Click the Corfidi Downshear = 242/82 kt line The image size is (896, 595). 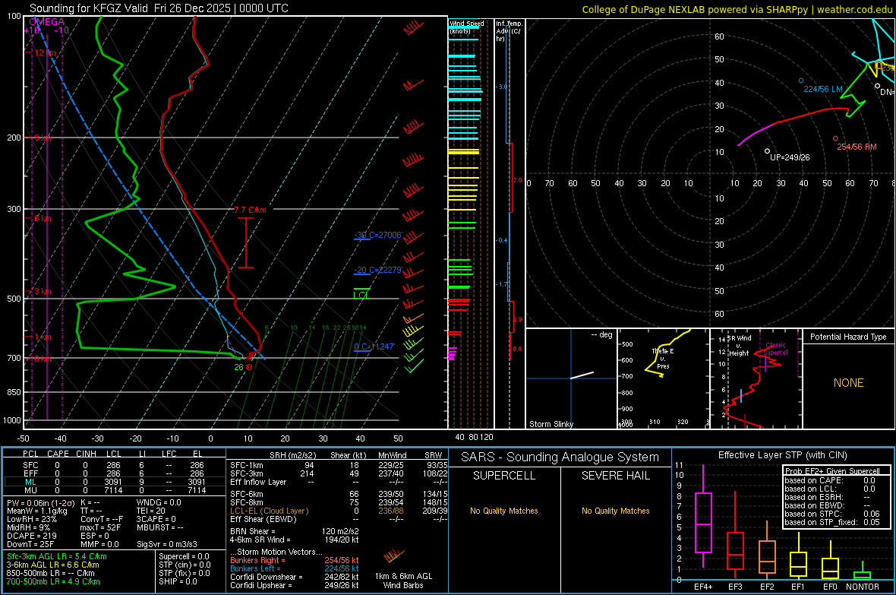click(x=295, y=578)
